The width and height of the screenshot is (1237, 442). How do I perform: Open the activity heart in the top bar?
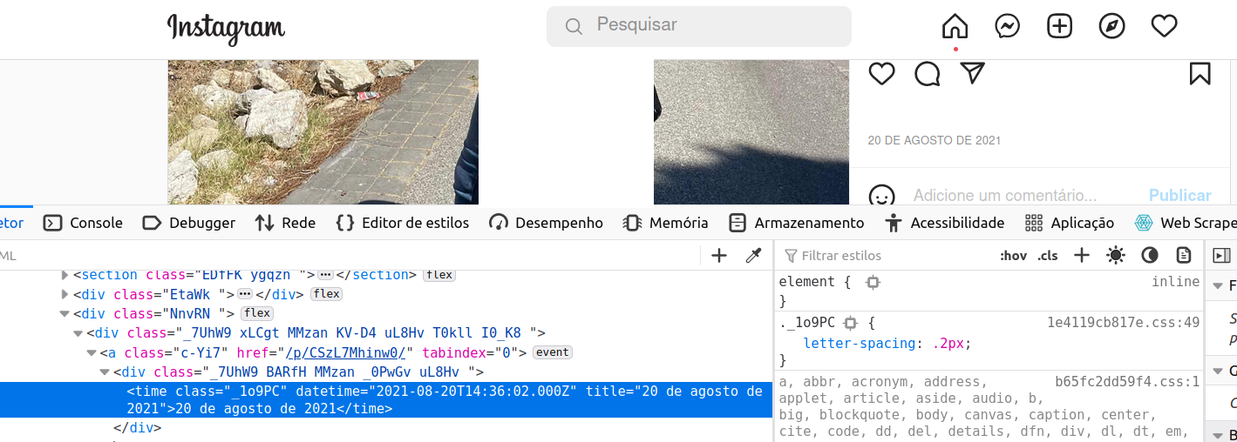(x=1165, y=26)
